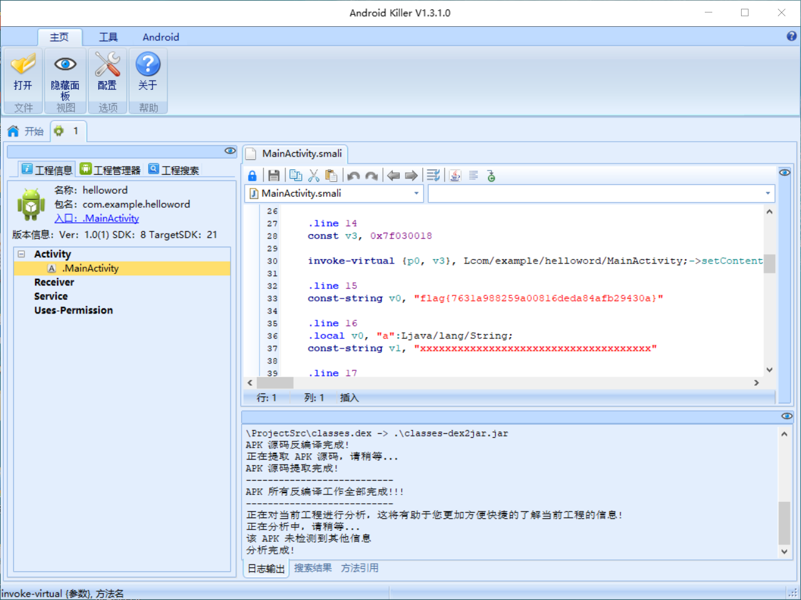Click the word-wrap lines icon

coord(433,176)
